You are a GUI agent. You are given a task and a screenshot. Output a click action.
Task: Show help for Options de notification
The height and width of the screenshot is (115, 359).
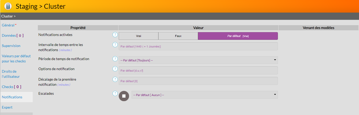pos(115,69)
